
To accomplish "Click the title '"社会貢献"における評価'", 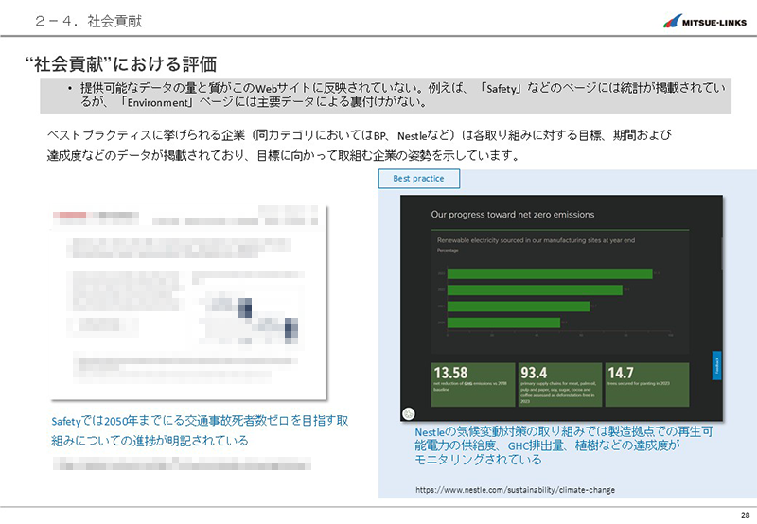I will [x=121, y=63].
